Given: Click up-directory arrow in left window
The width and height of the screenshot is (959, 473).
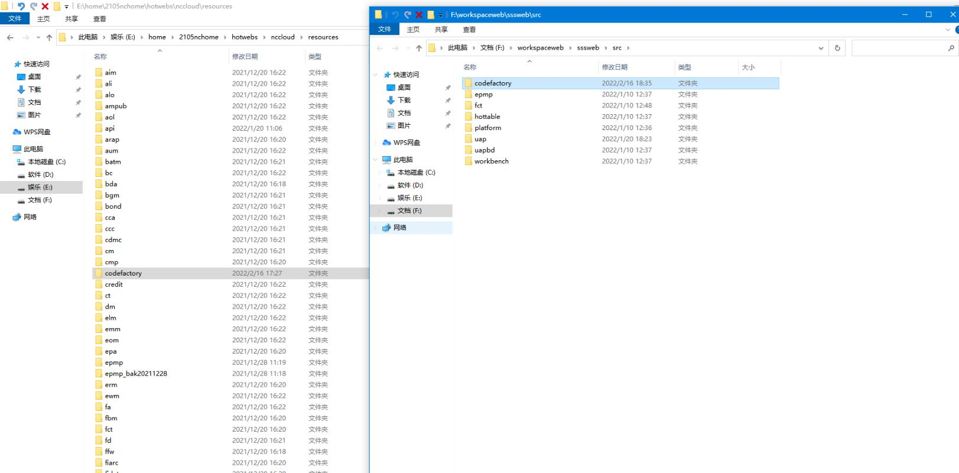Looking at the screenshot, I should pos(49,37).
